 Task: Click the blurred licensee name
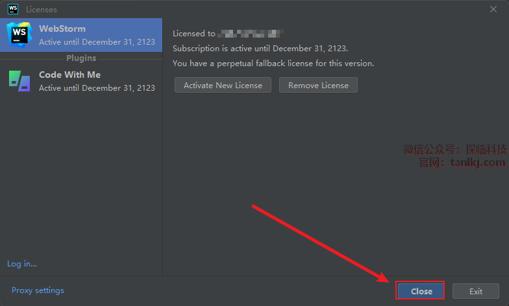coord(250,33)
